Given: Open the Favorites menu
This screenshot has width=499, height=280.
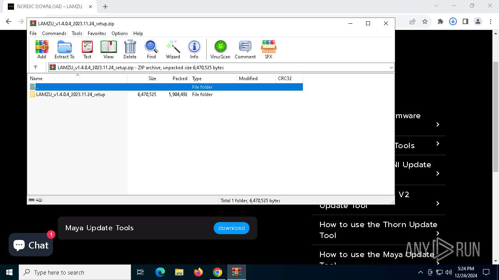Looking at the screenshot, I should click(x=97, y=33).
